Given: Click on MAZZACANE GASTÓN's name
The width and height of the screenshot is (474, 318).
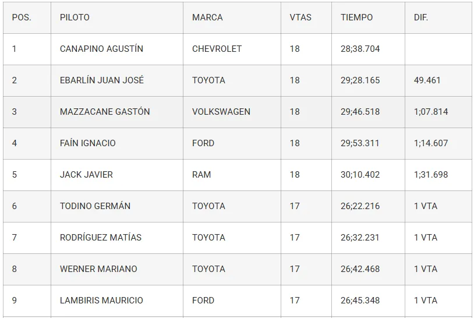Looking at the screenshot, I should click(105, 112).
